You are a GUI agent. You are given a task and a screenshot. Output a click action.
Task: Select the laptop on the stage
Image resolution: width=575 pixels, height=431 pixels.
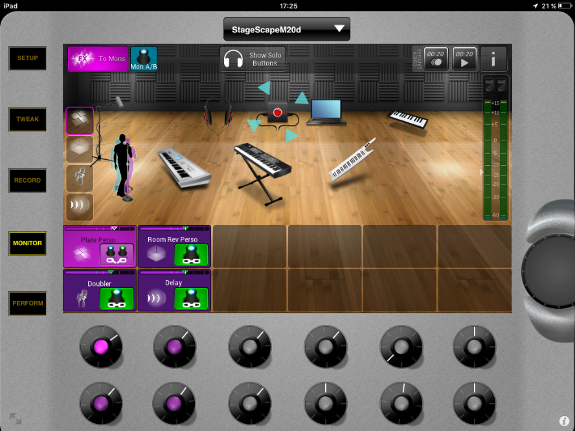tap(325, 111)
